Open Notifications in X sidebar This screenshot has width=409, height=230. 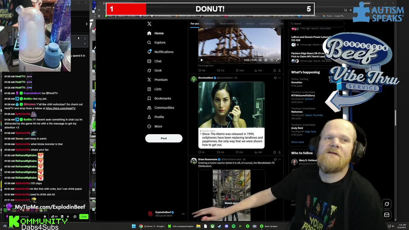click(160, 52)
